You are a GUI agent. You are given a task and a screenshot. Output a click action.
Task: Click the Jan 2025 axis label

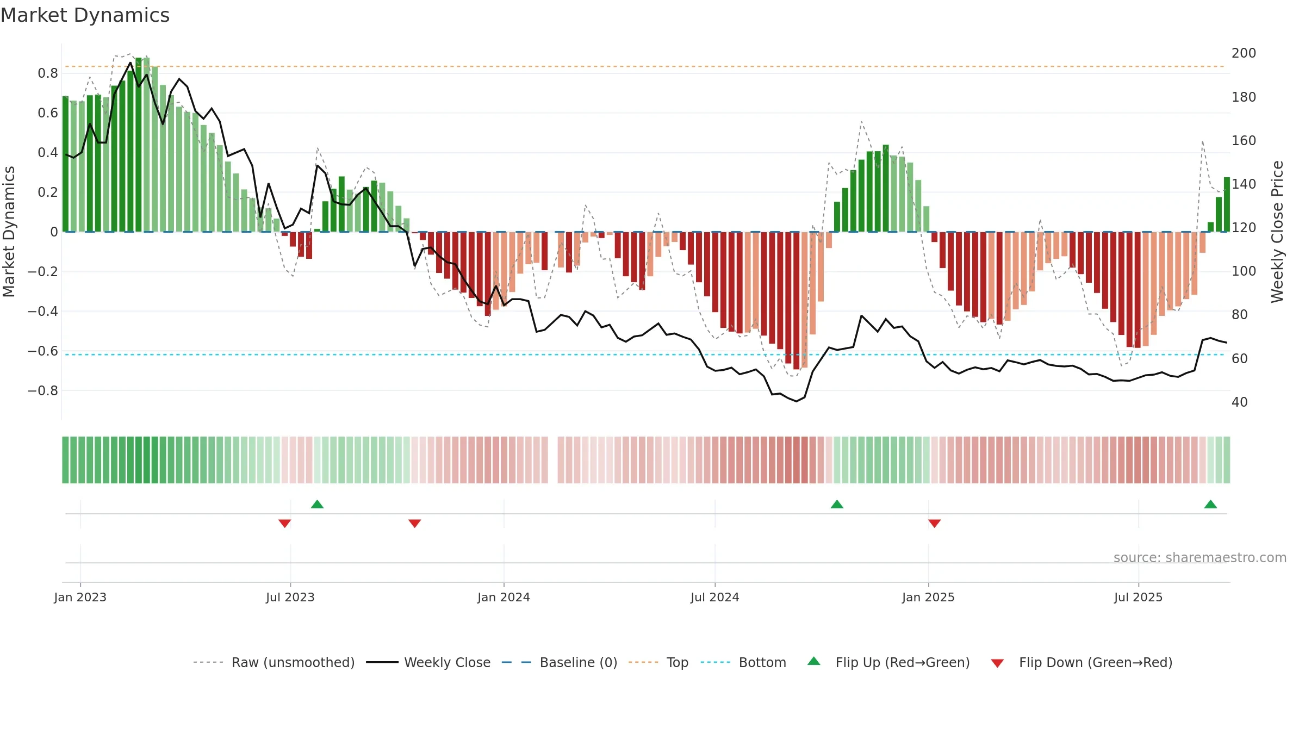click(929, 597)
